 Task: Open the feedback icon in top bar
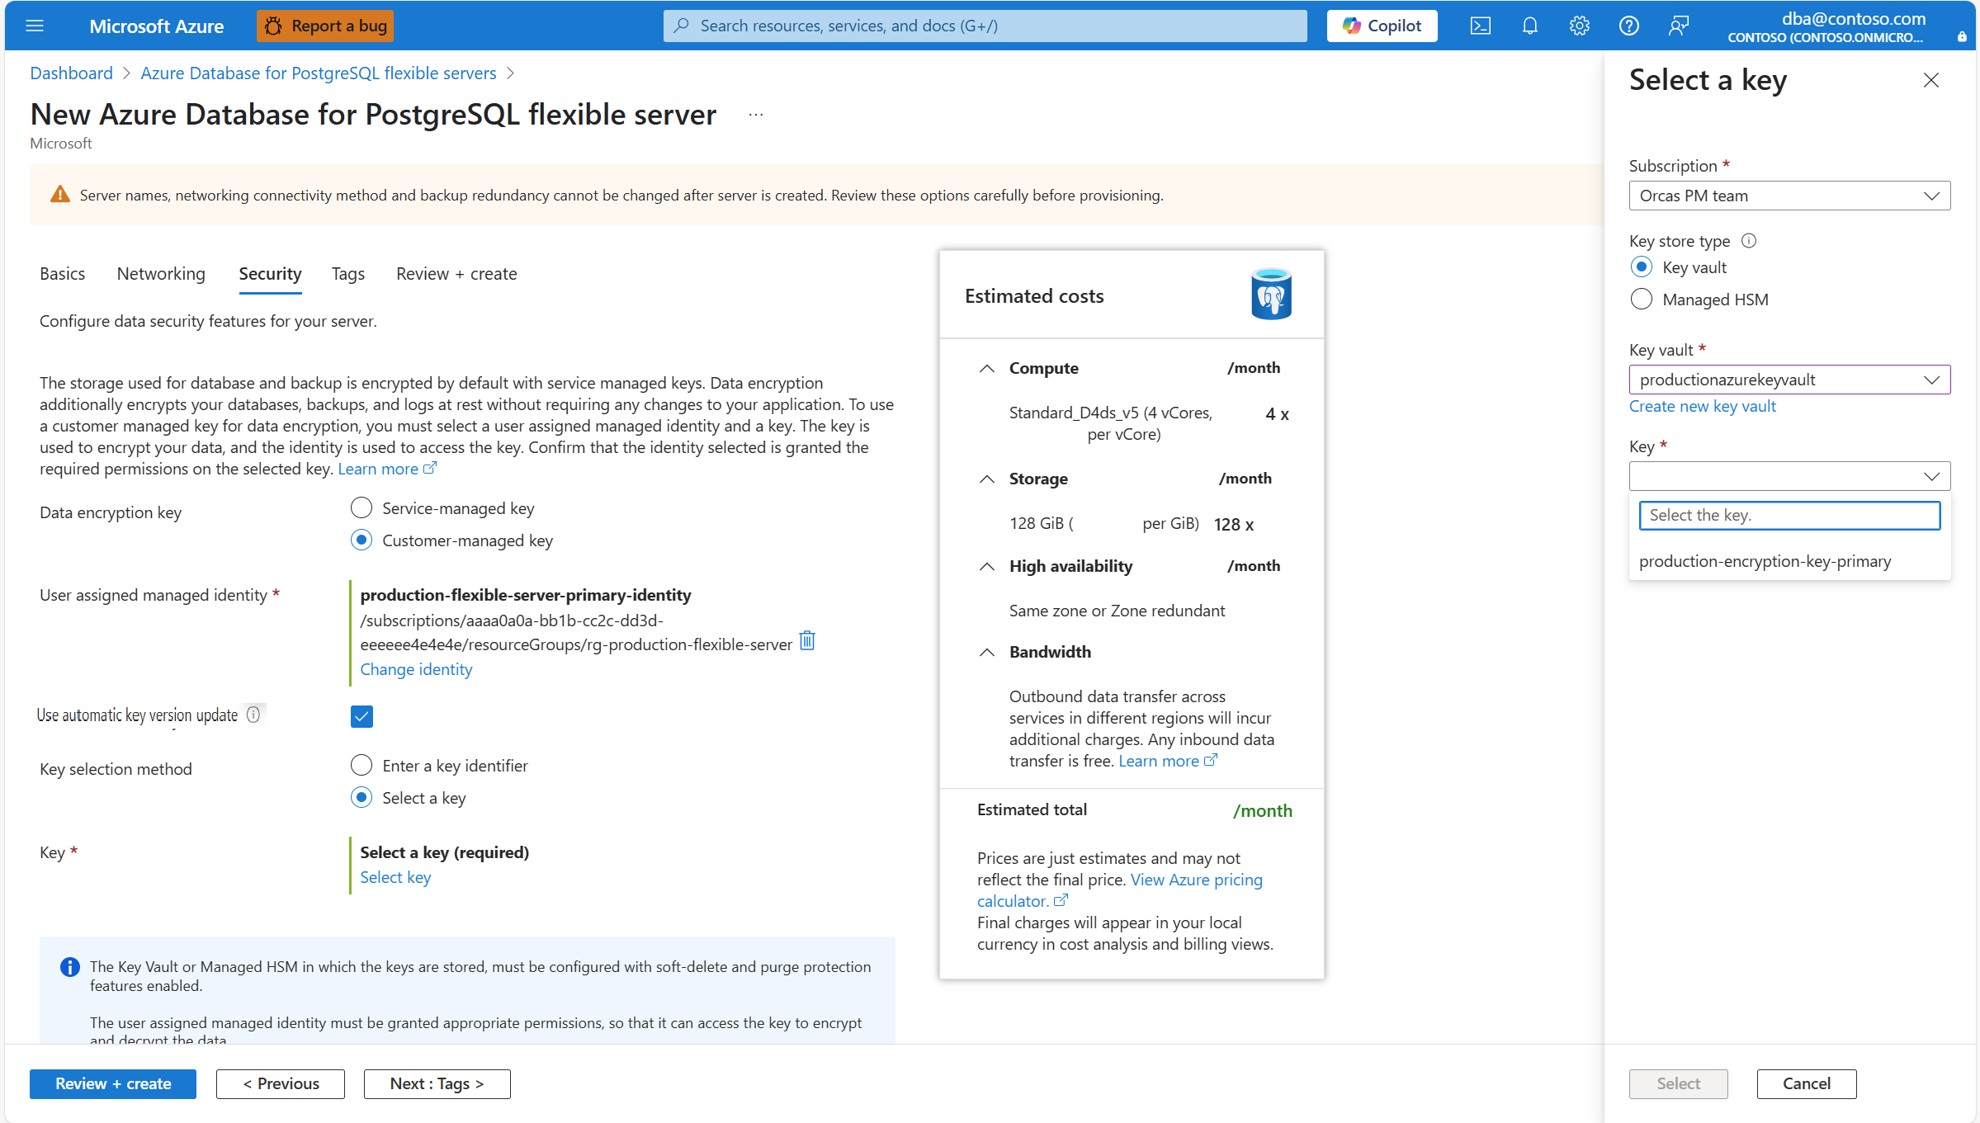1678,26
